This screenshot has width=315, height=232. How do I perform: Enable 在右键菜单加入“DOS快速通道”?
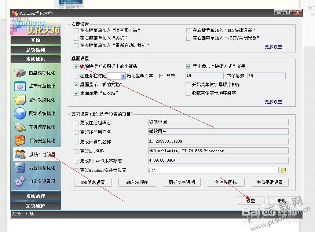pos(188,30)
